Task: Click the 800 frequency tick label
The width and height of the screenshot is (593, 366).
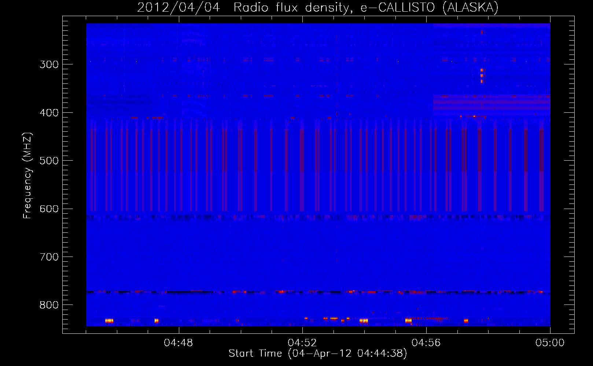Action: (x=49, y=305)
